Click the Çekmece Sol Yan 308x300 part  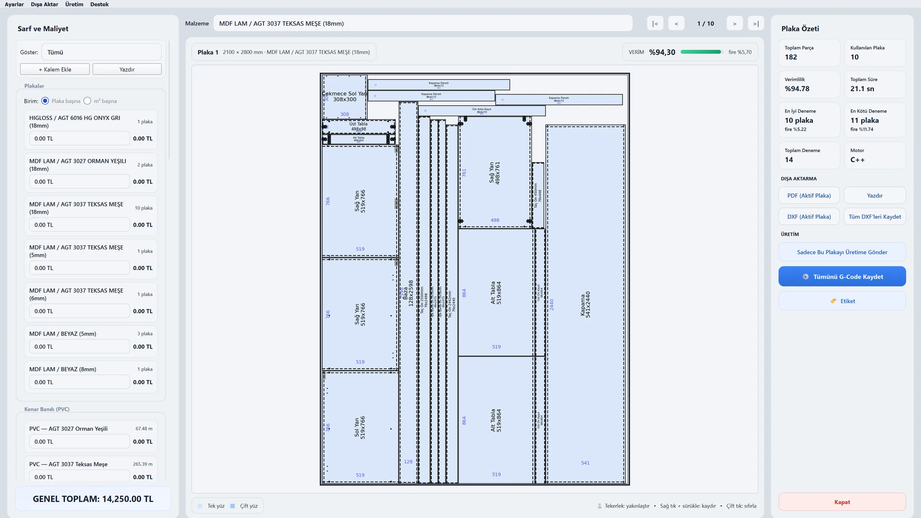click(x=345, y=97)
